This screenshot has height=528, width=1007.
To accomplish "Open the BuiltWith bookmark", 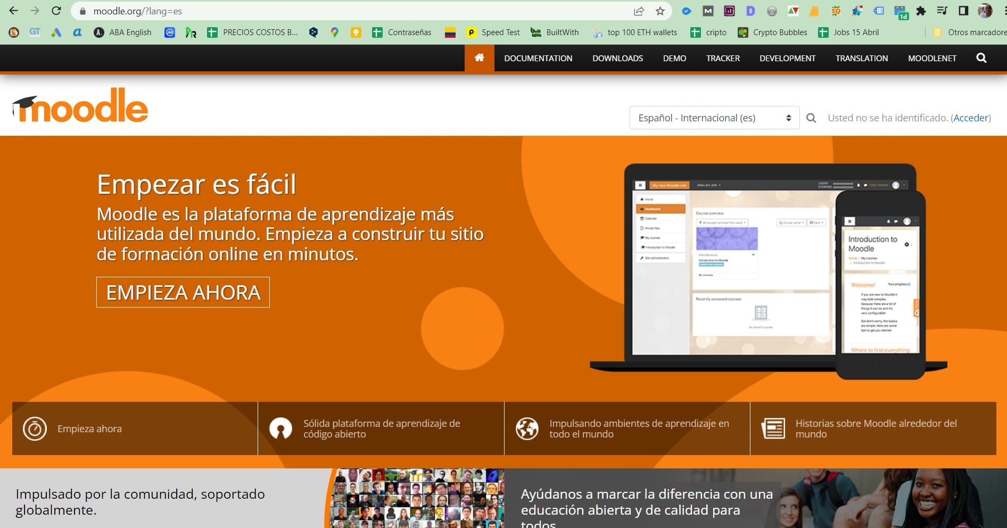I will click(x=555, y=32).
